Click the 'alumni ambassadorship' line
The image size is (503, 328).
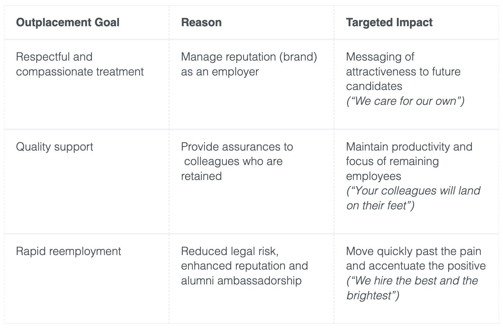(x=241, y=281)
